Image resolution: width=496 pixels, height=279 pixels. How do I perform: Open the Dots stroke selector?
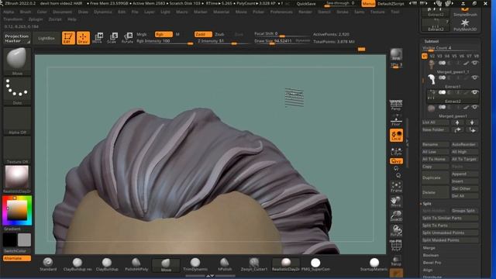(x=17, y=91)
